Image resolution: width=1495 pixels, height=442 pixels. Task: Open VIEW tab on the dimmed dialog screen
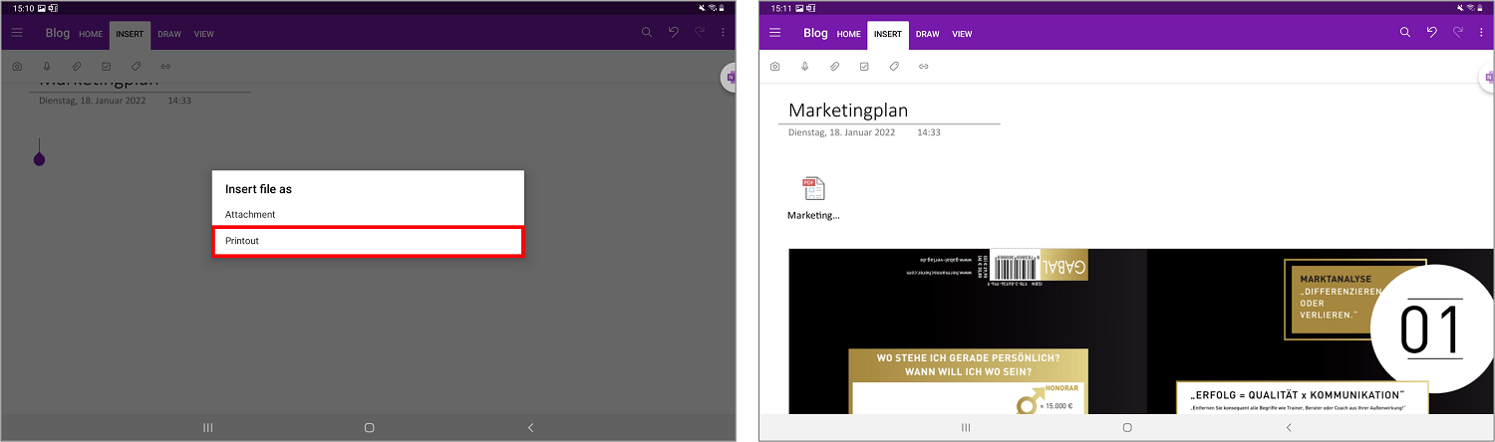click(204, 34)
